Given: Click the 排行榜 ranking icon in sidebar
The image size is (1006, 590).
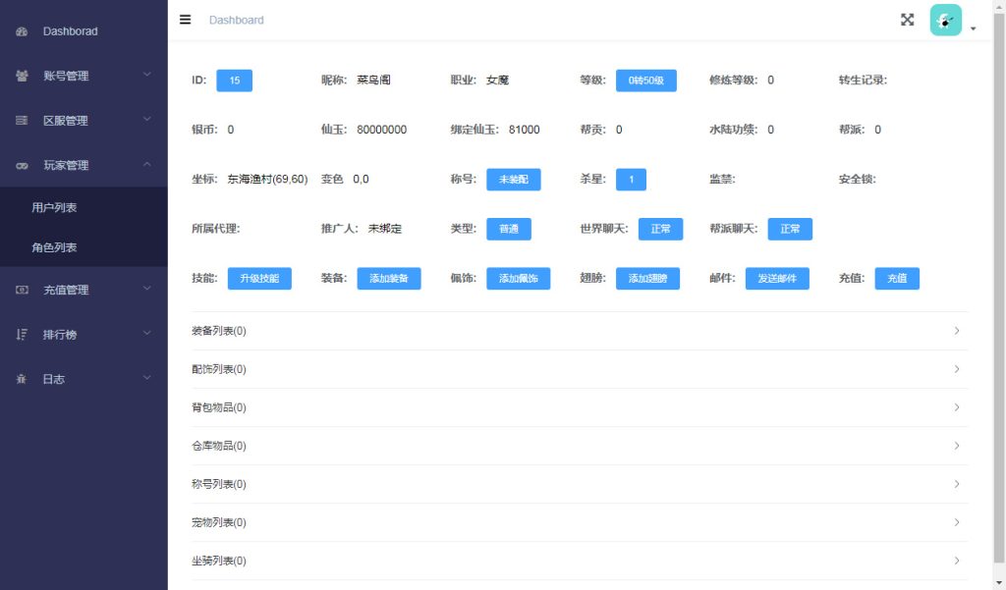Looking at the screenshot, I should pos(22,334).
